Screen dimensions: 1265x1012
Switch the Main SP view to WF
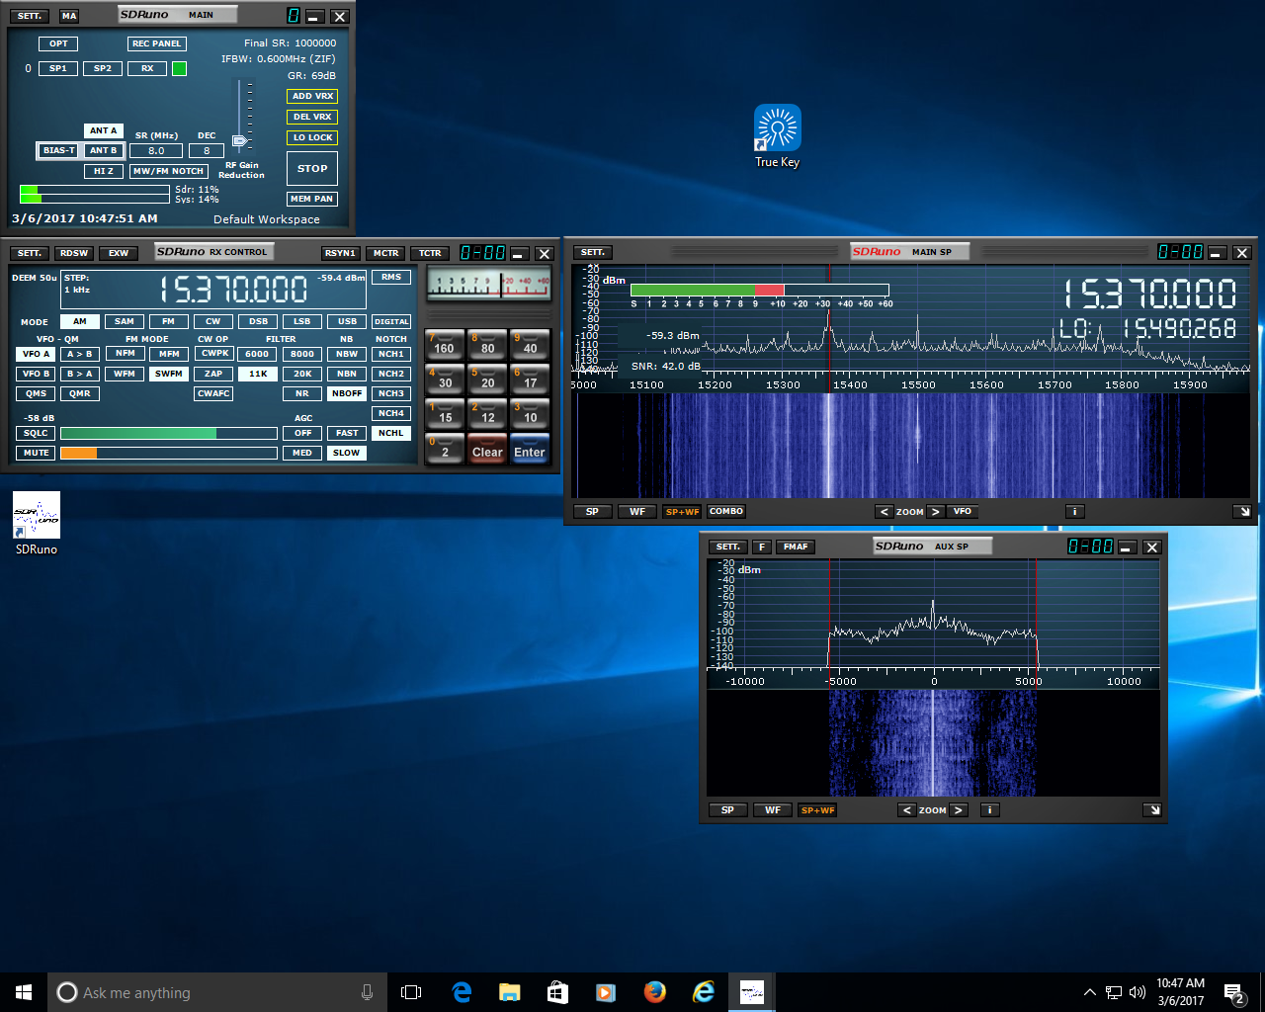click(637, 512)
